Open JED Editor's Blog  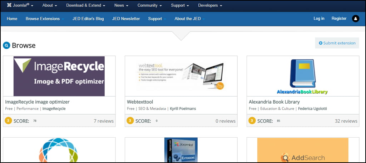[88, 19]
